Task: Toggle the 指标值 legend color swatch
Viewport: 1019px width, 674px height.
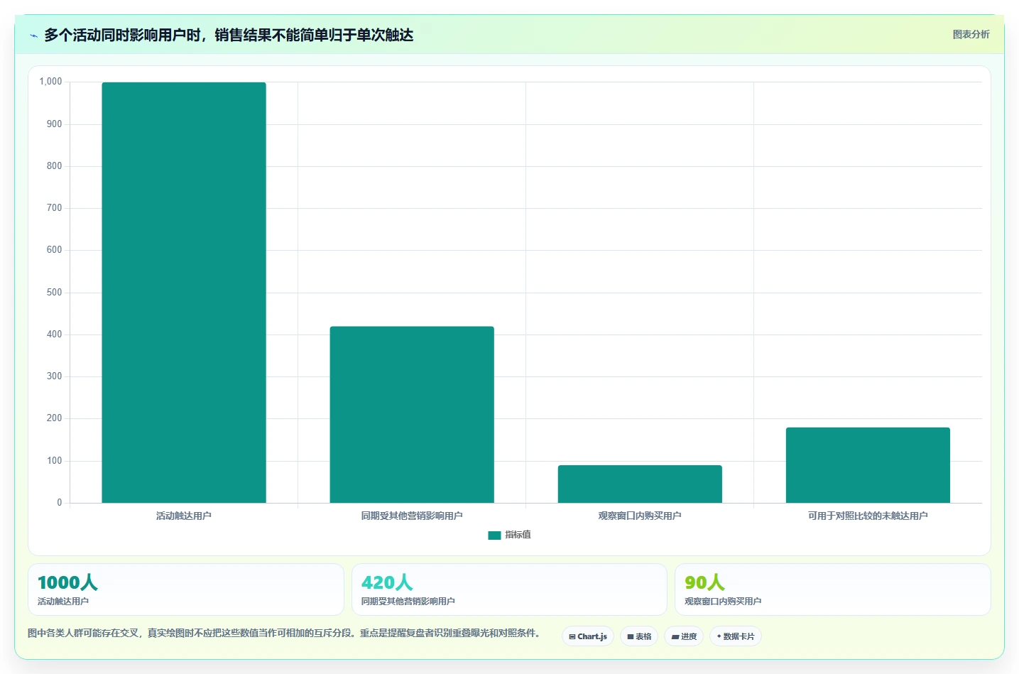Action: click(x=494, y=536)
